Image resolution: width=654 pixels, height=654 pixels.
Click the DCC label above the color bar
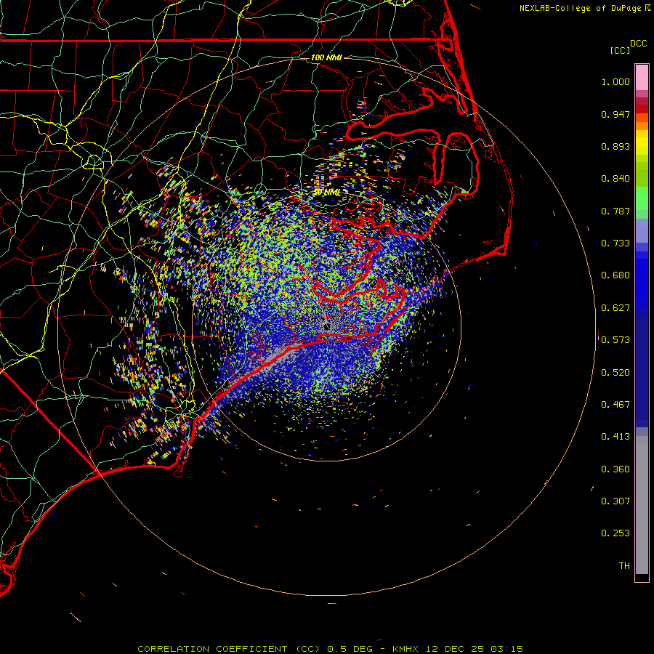[638, 44]
